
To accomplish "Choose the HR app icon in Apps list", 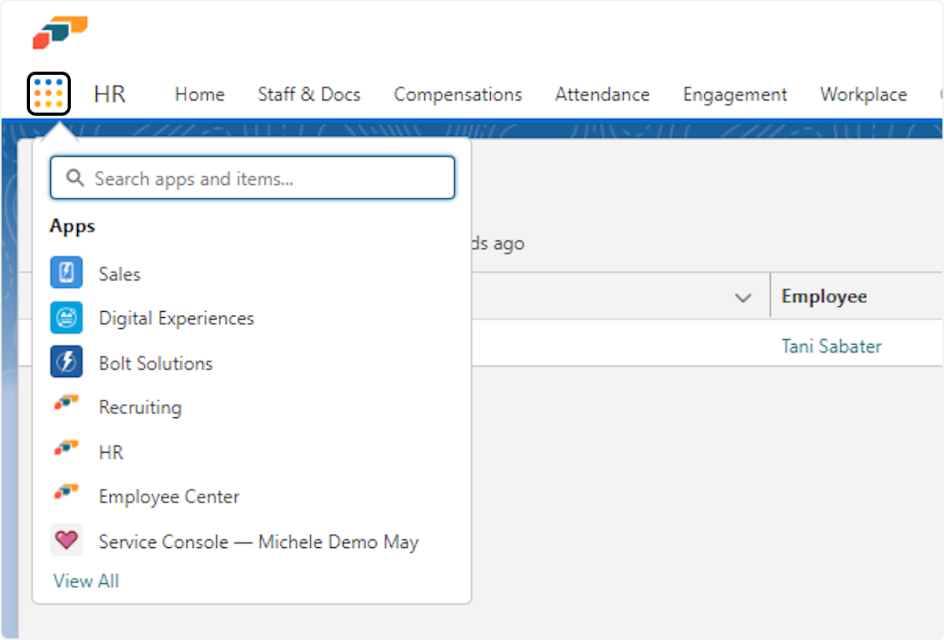I will 66,451.
